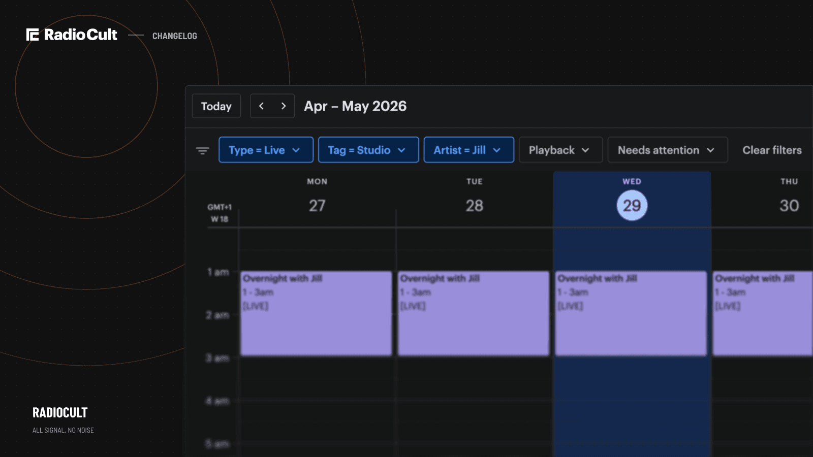Go to next week arrow
The width and height of the screenshot is (813, 457).
(x=284, y=106)
